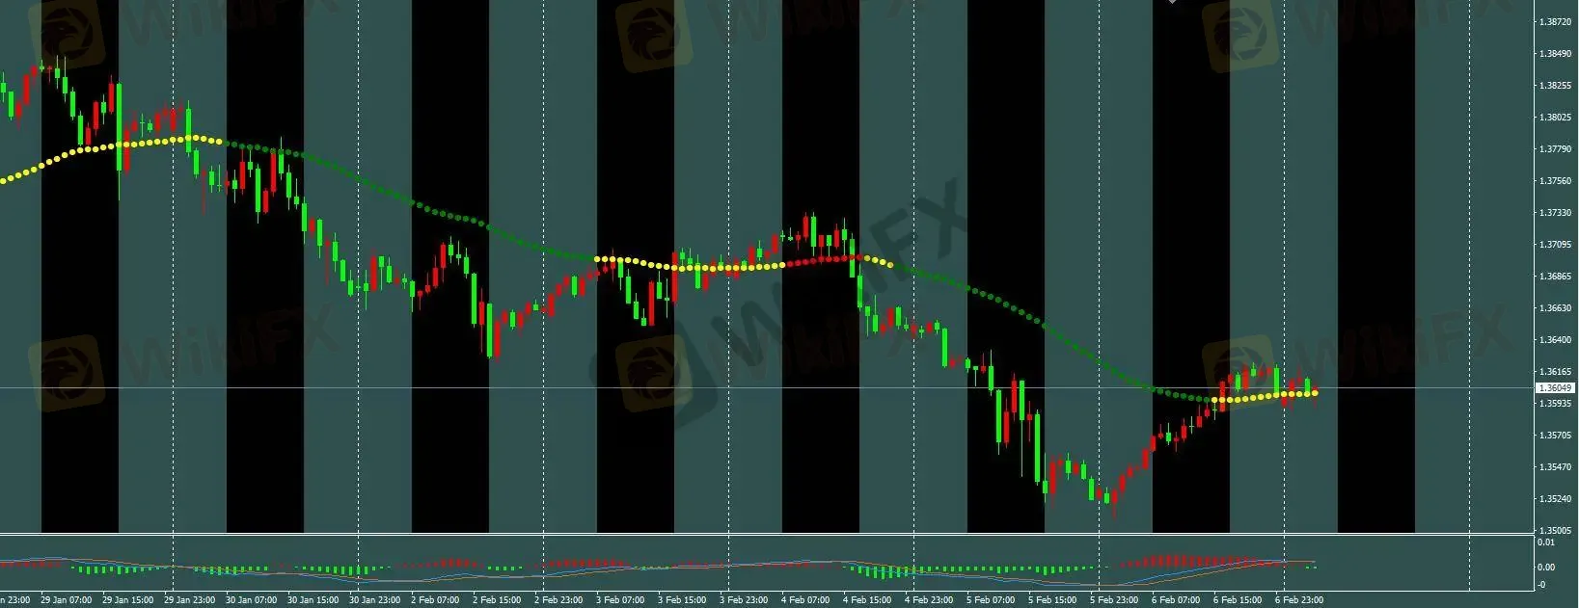Select the 29 Jan 07:00 time label
Viewport: 1579px width, 608px height.
coord(67,600)
